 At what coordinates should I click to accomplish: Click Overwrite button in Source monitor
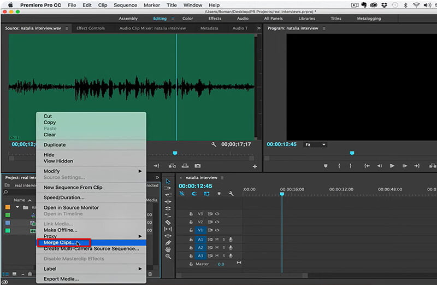coord(185,166)
